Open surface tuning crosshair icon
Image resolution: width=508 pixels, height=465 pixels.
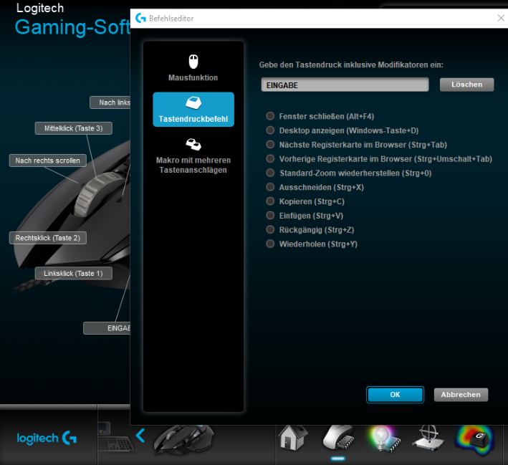pos(428,438)
